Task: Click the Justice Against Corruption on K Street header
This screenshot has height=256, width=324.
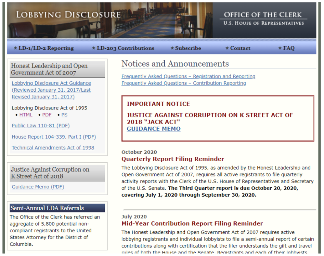Action: [x=57, y=173]
